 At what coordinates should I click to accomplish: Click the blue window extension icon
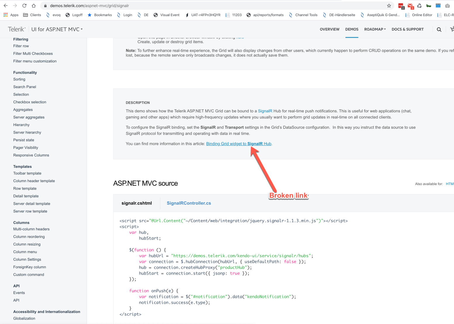point(438,6)
